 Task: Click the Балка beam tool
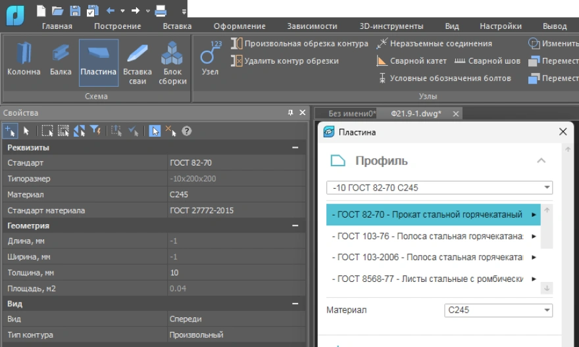tap(61, 60)
